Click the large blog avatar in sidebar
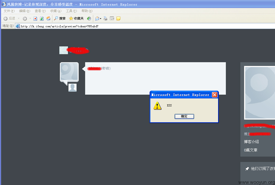 pos(260,93)
